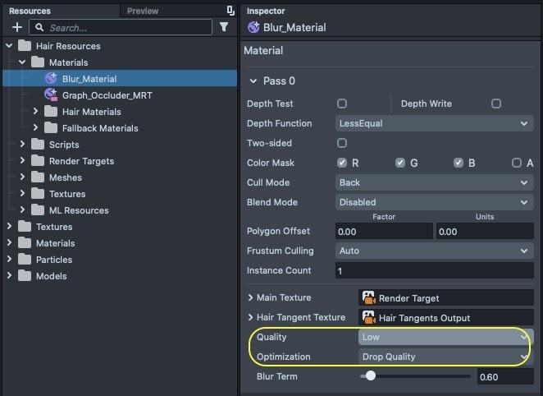This screenshot has height=396, width=543.
Task: Open the Depth Function dropdown
Action: (435, 123)
